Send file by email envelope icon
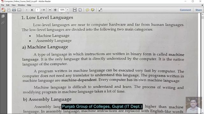Screen dimensions: 204x114 click(x=19, y=10)
